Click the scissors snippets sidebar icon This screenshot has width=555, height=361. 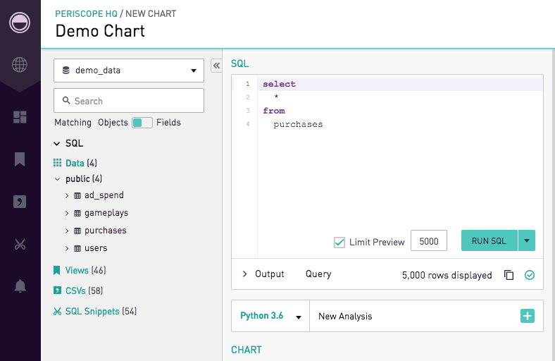(20, 244)
